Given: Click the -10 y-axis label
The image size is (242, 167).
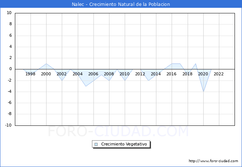Looking at the screenshot, I should (x=9, y=125).
